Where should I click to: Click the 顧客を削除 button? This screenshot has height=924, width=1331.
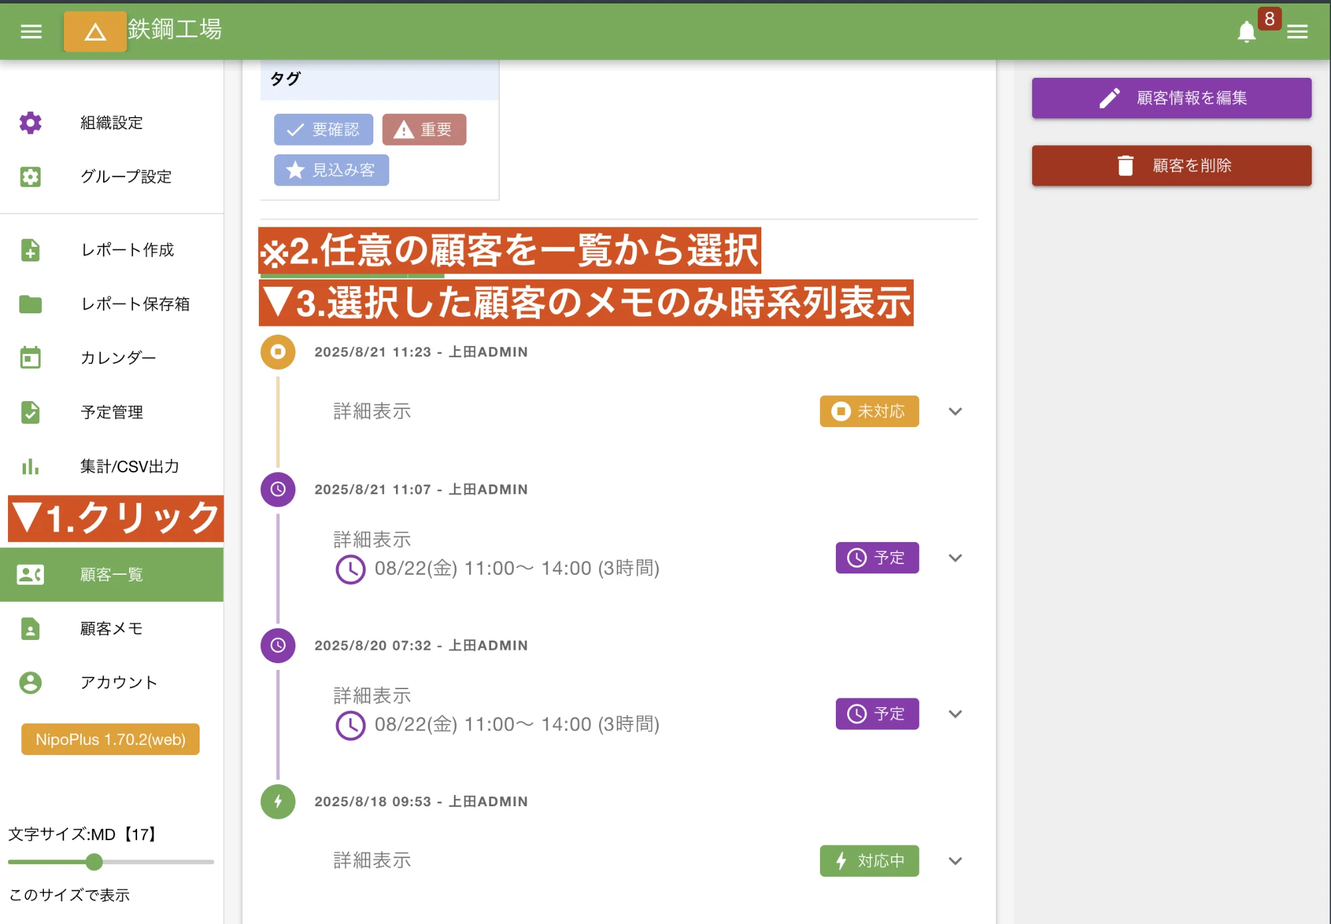[x=1171, y=165]
